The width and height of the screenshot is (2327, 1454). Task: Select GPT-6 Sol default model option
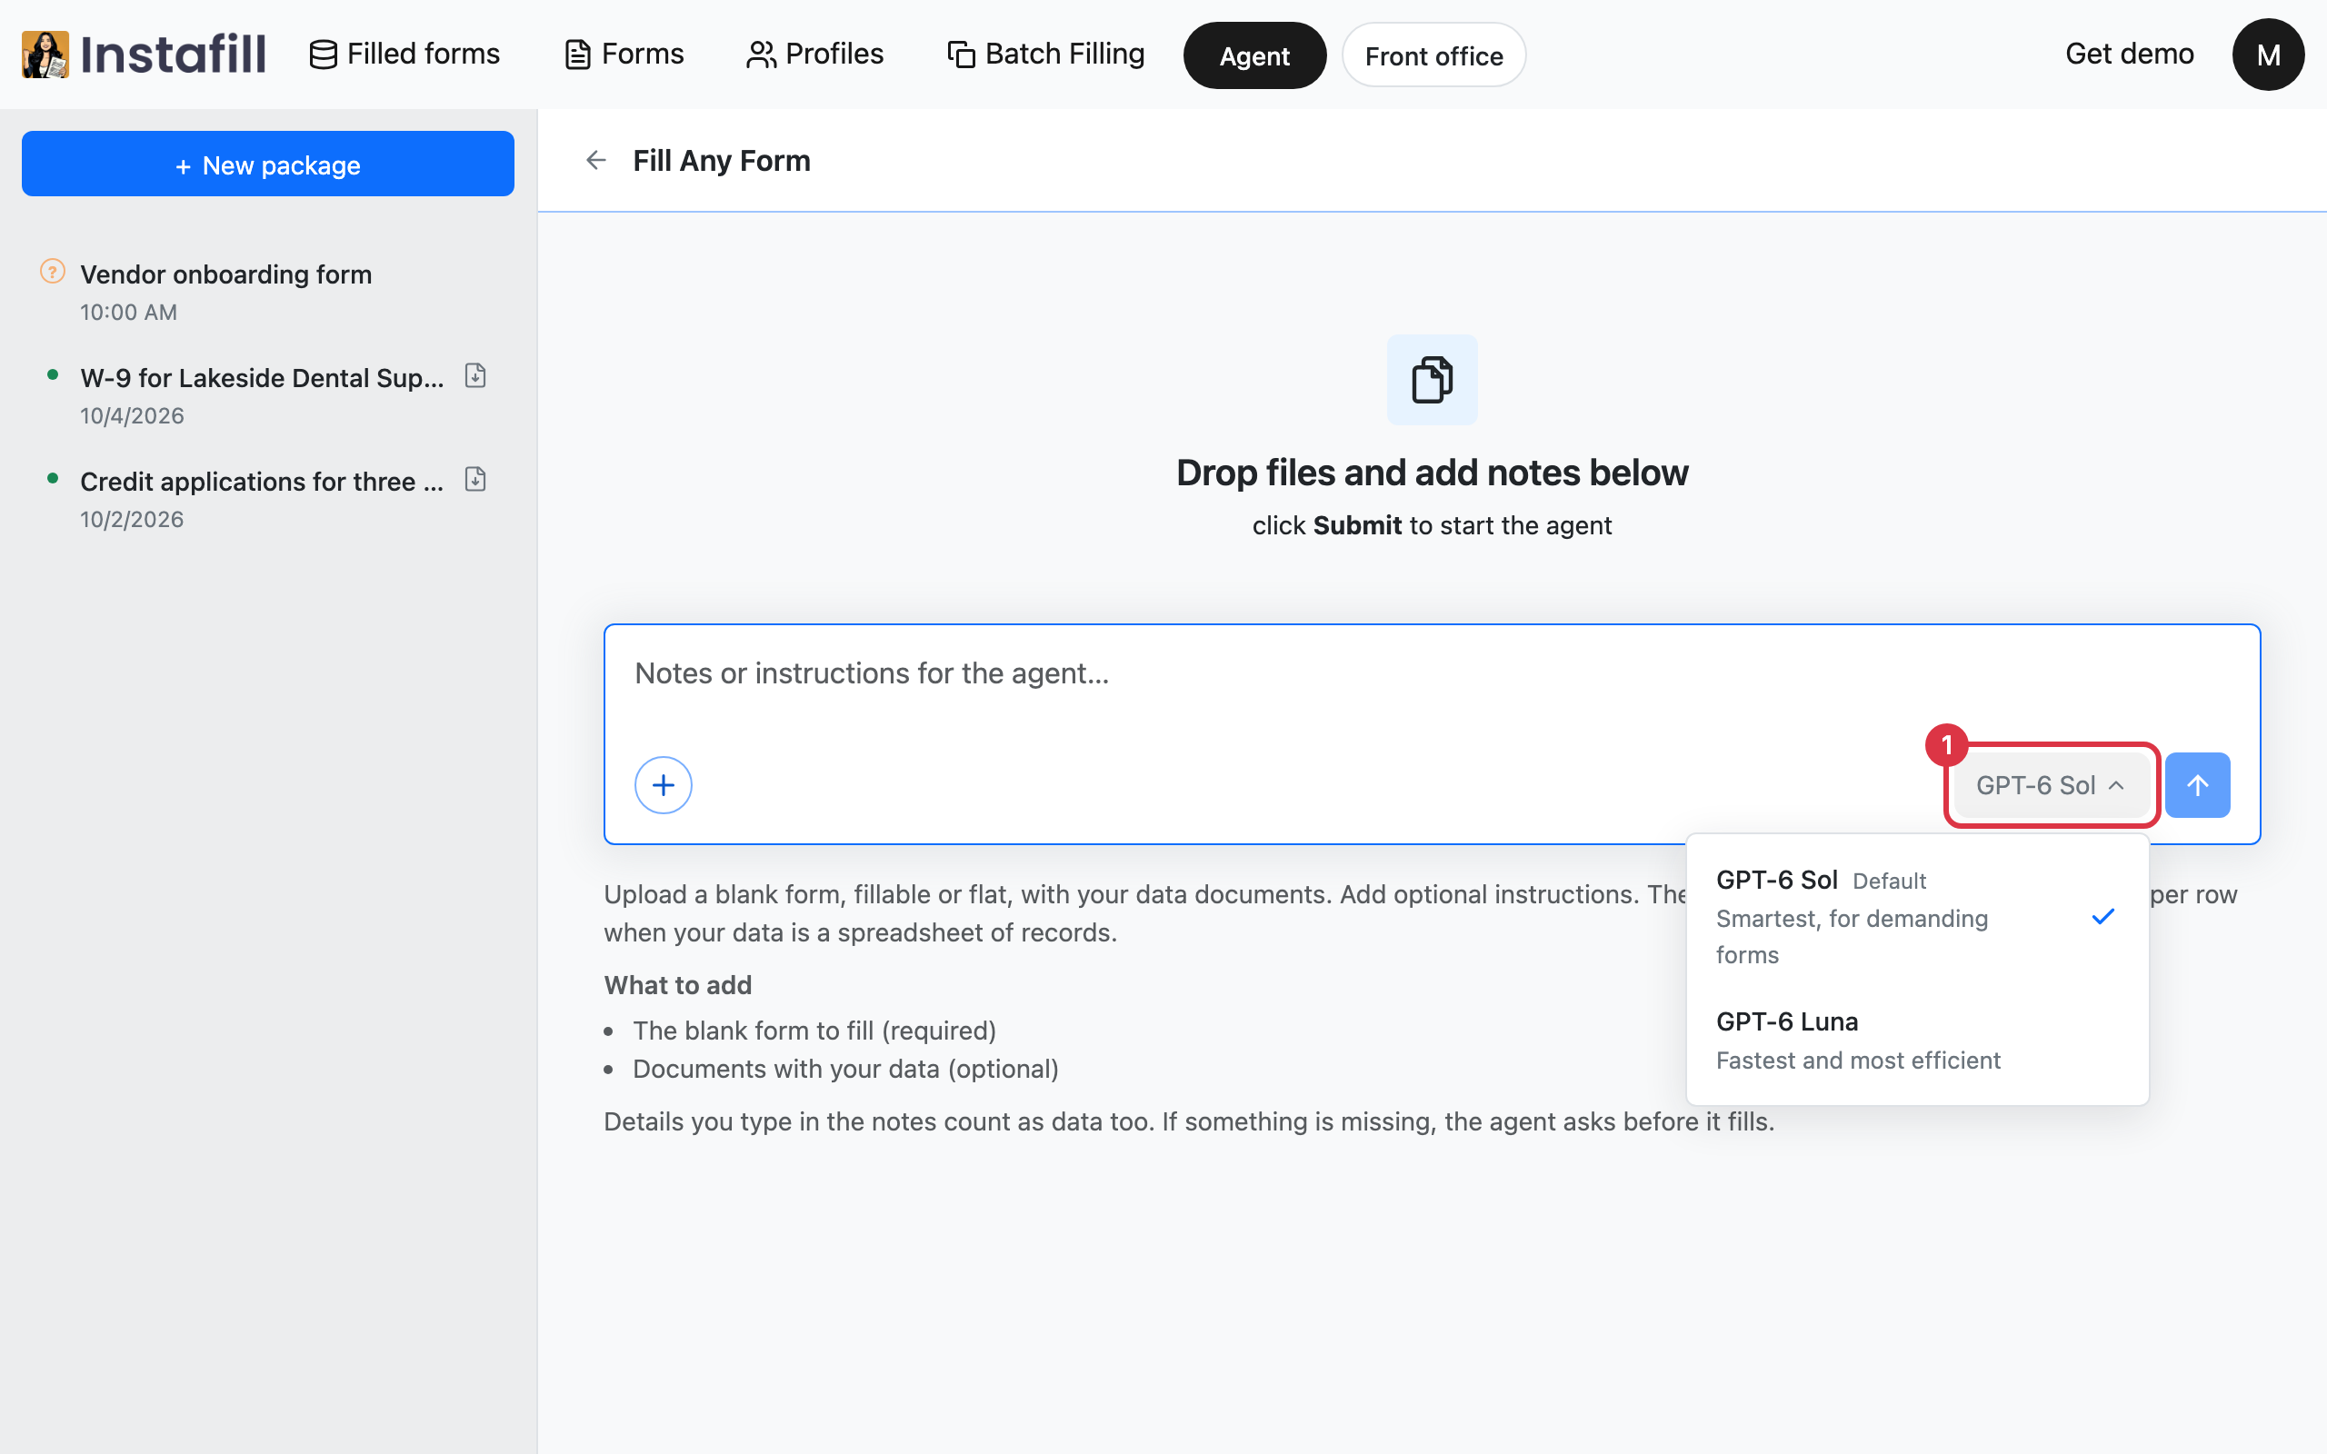point(1917,915)
